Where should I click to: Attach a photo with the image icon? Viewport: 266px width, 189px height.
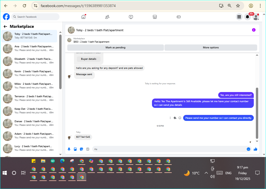pos(75,149)
